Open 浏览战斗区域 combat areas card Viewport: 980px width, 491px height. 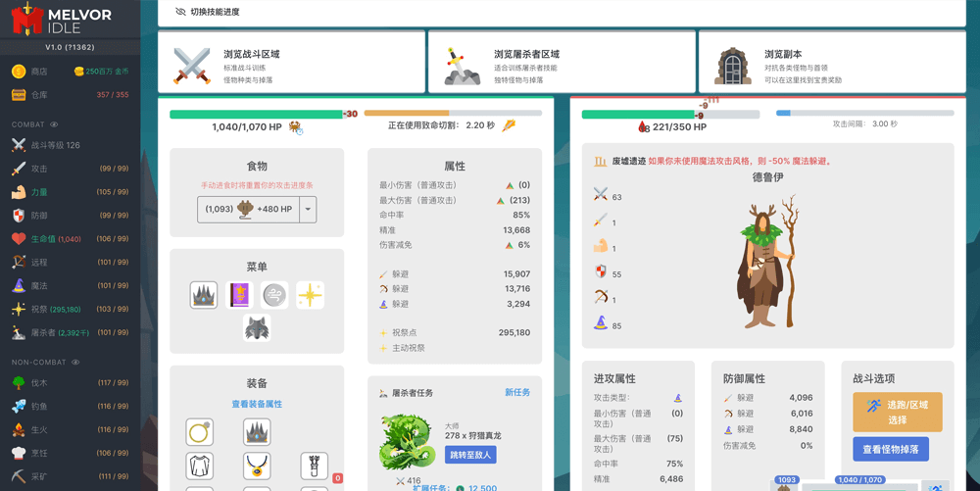coord(291,63)
